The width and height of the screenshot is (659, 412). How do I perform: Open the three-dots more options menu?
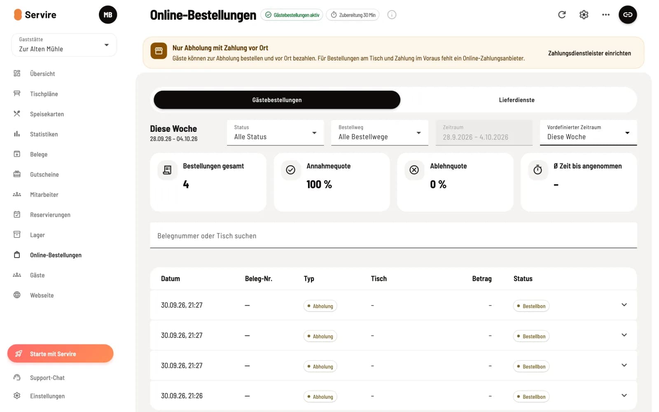(605, 15)
